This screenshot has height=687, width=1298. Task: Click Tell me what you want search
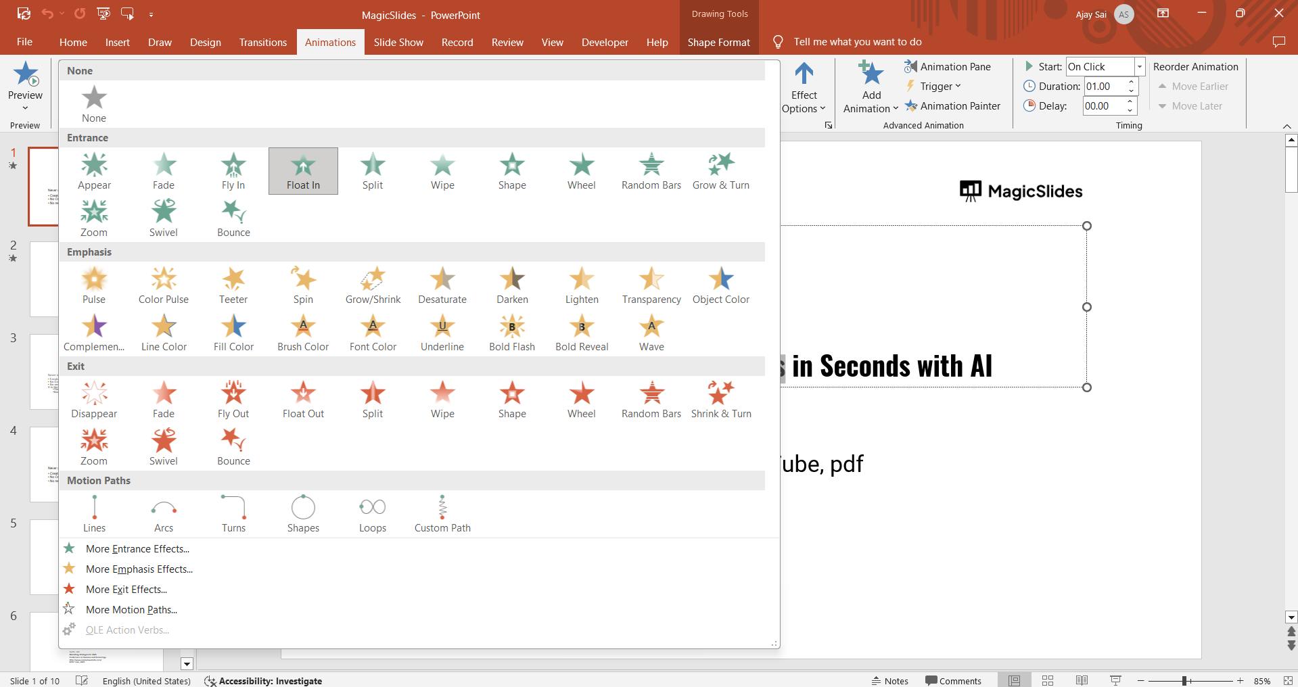pos(857,42)
